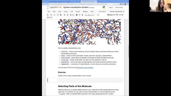Click the nglview-visualization-student notebook title
This screenshot has height=96, width=171.
click(76, 7)
